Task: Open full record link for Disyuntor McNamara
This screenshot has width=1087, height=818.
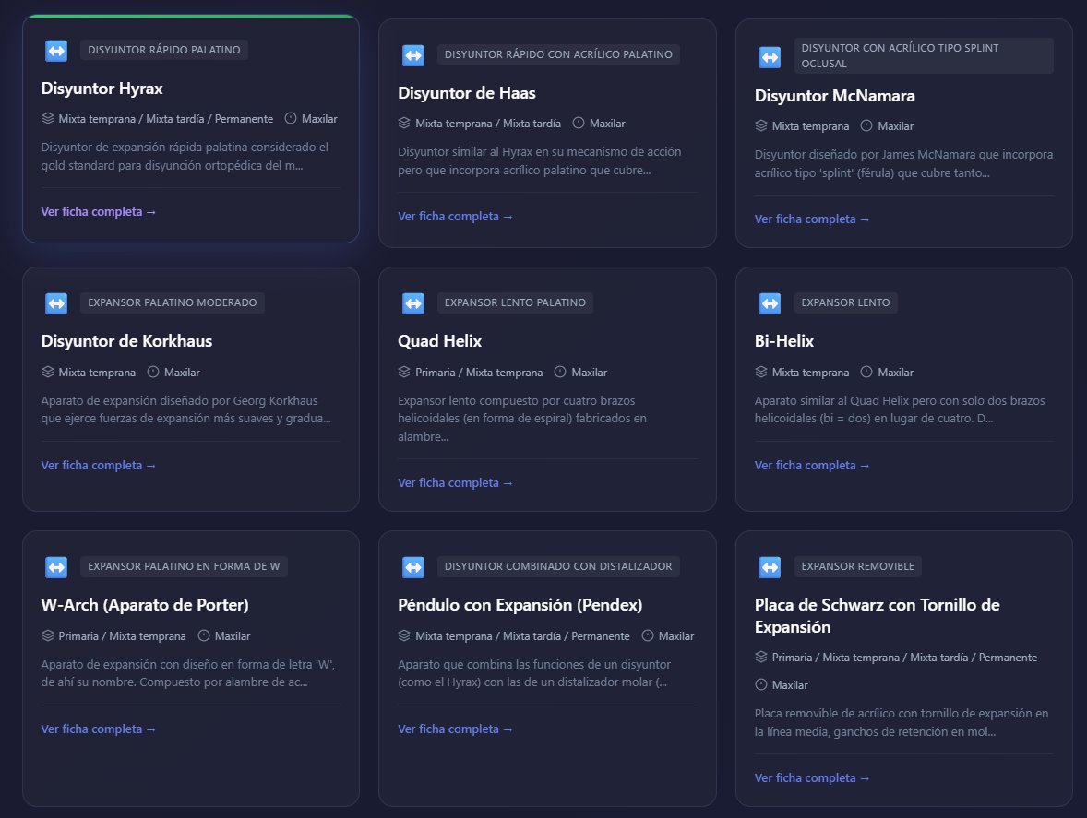Action: (x=812, y=219)
